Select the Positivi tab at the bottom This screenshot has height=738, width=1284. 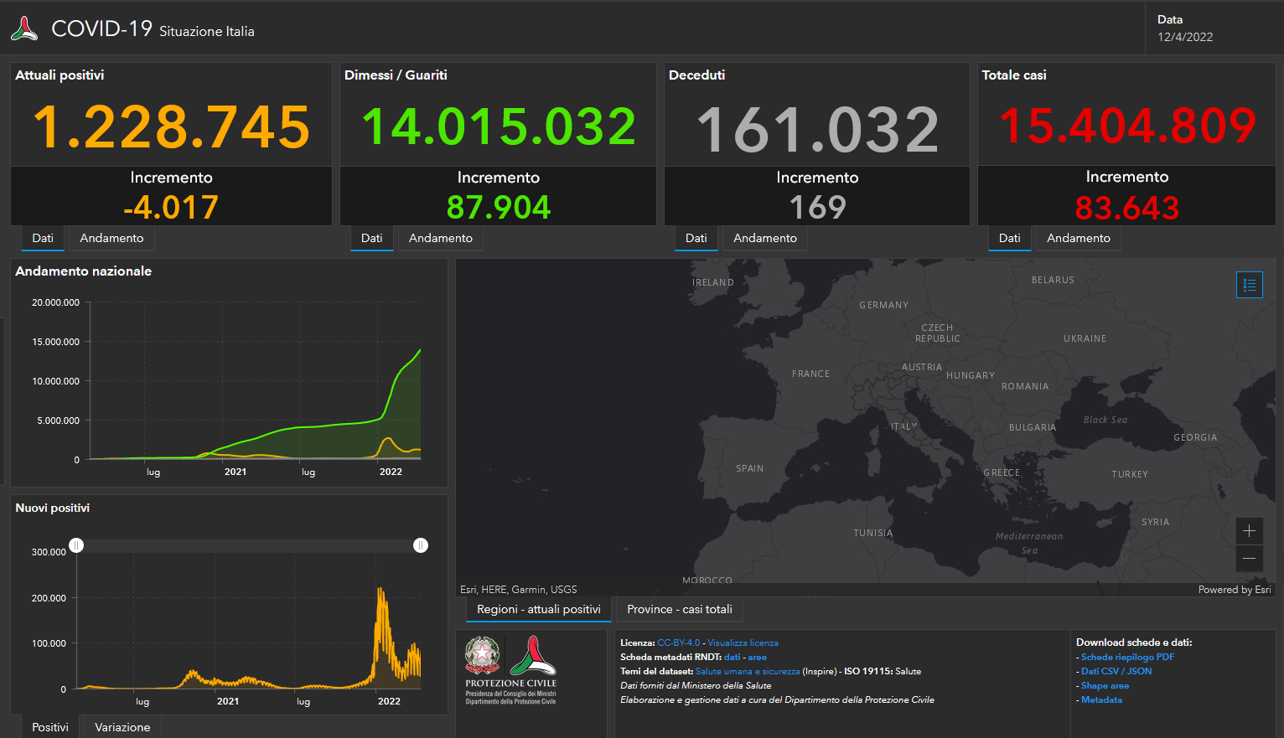[49, 726]
